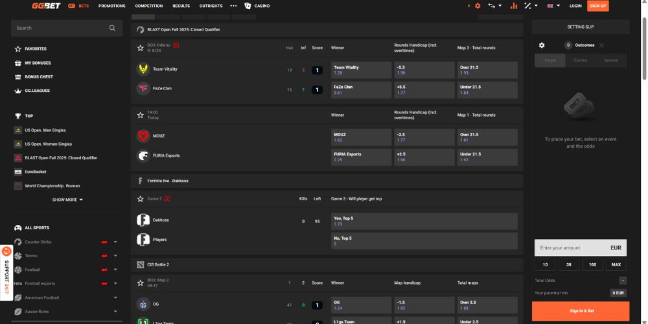Select Team Vitality winner odds 1.28
Image resolution: width=648 pixels, height=324 pixels.
point(361,70)
